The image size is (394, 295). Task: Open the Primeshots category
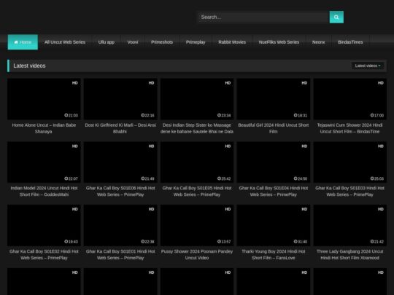click(x=162, y=42)
